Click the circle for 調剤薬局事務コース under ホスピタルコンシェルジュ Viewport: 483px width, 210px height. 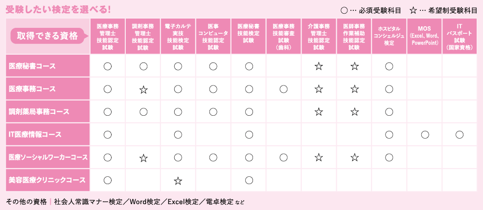(389, 112)
